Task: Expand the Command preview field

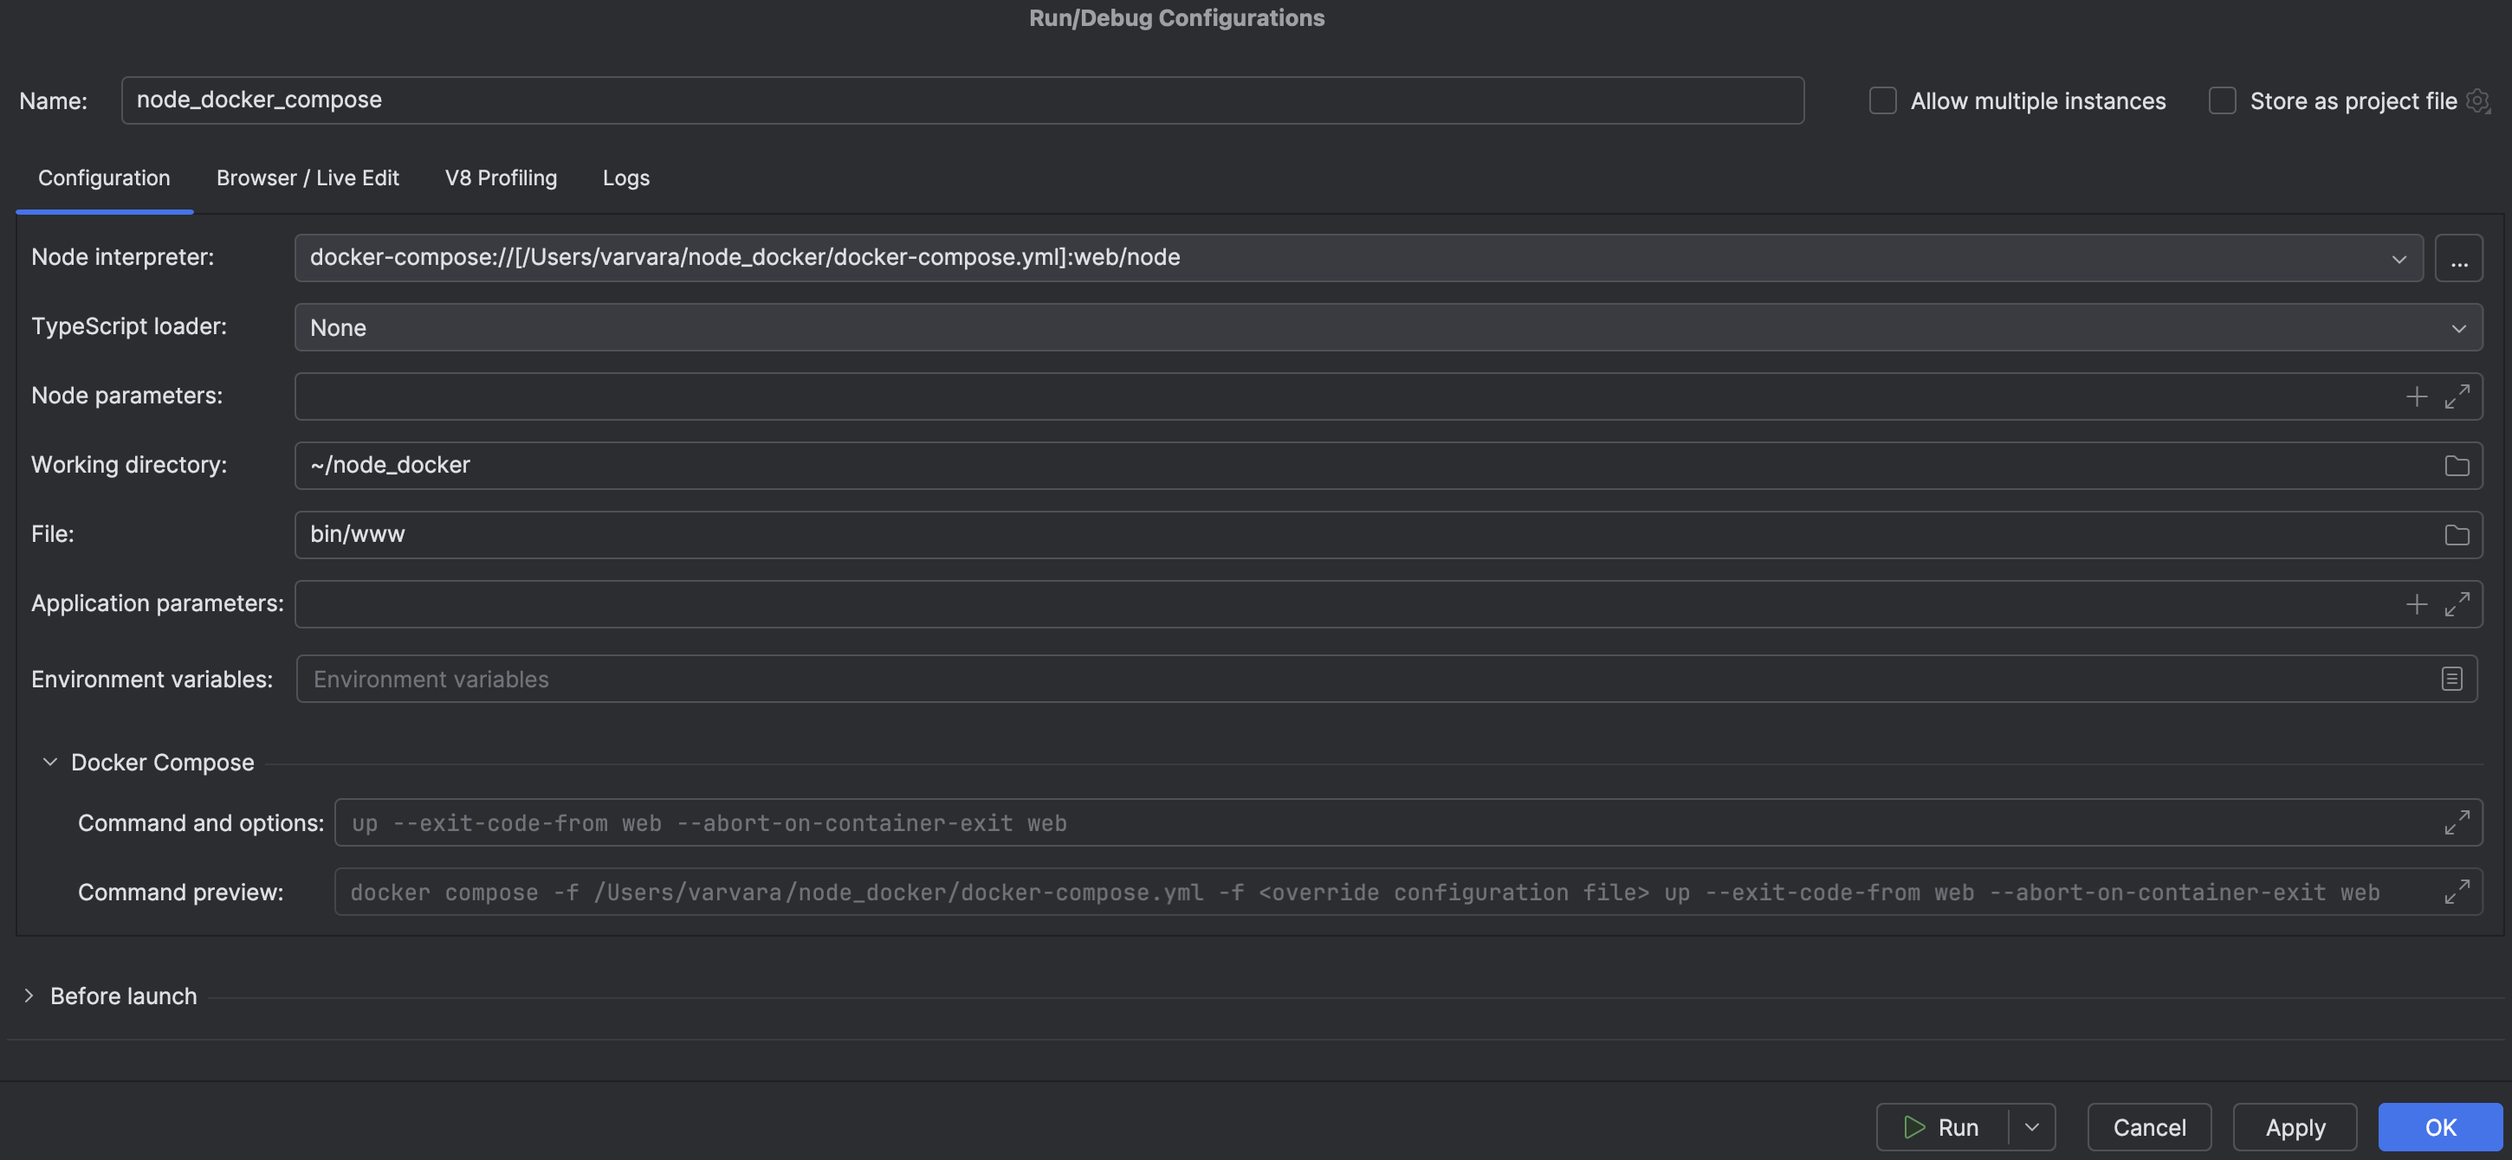Action: click(2456, 891)
